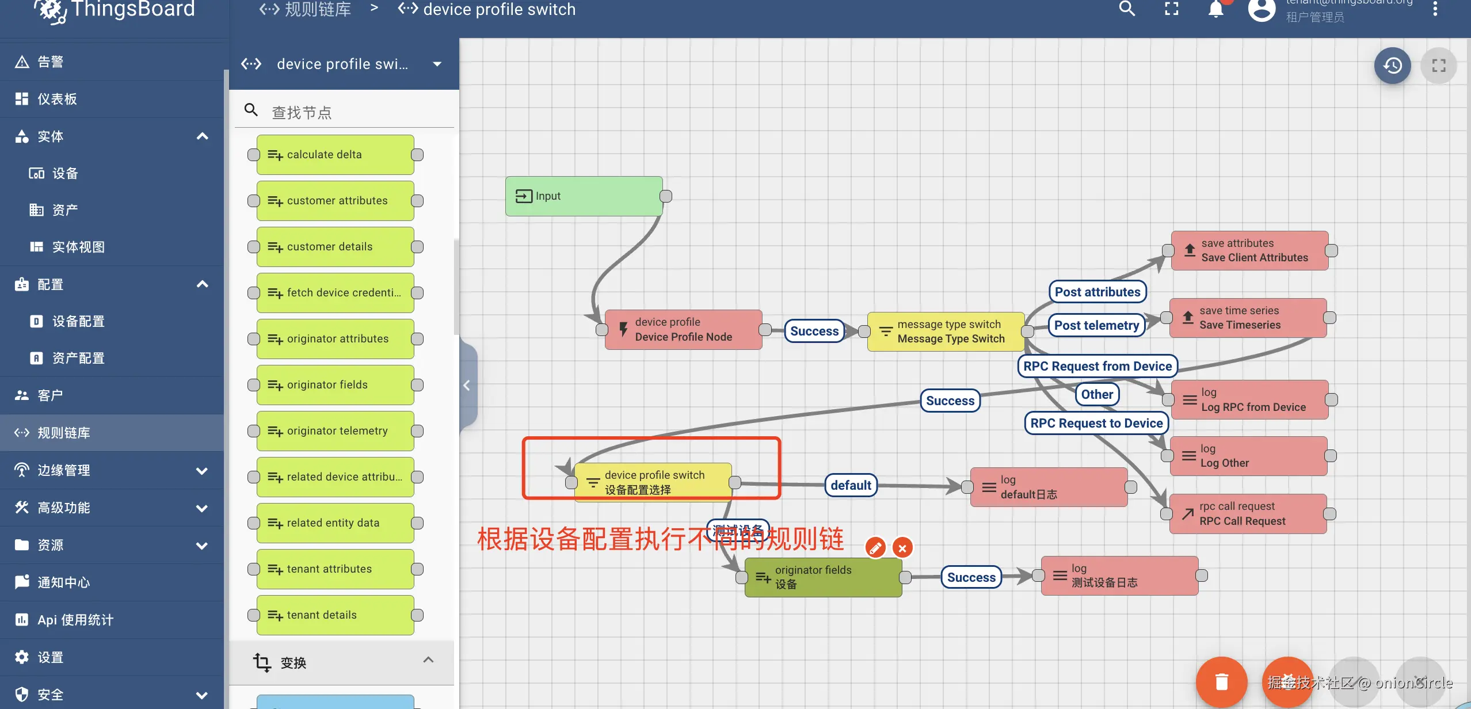Click the 规则链库 breadcrumb link
This screenshot has height=709, width=1471.
(317, 9)
